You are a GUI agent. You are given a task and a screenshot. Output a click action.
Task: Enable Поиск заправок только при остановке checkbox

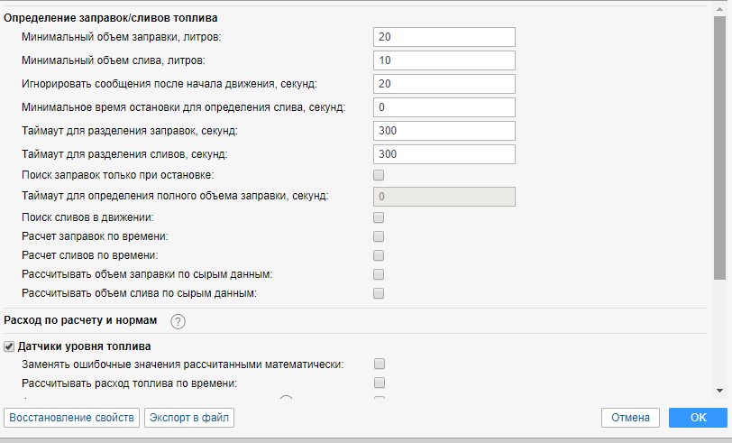pyautogui.click(x=379, y=175)
